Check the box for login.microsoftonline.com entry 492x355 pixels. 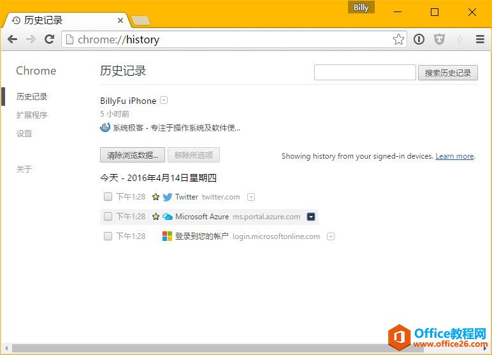tap(108, 236)
